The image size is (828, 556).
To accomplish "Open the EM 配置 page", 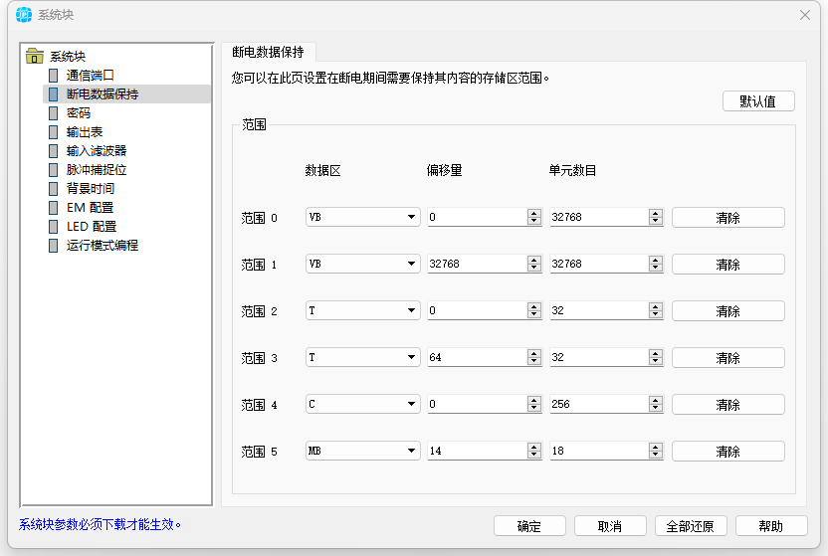I will (90, 208).
